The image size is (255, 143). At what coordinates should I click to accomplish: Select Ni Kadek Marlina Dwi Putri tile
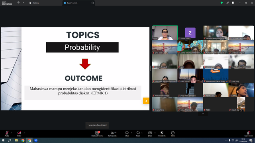tap(165, 76)
